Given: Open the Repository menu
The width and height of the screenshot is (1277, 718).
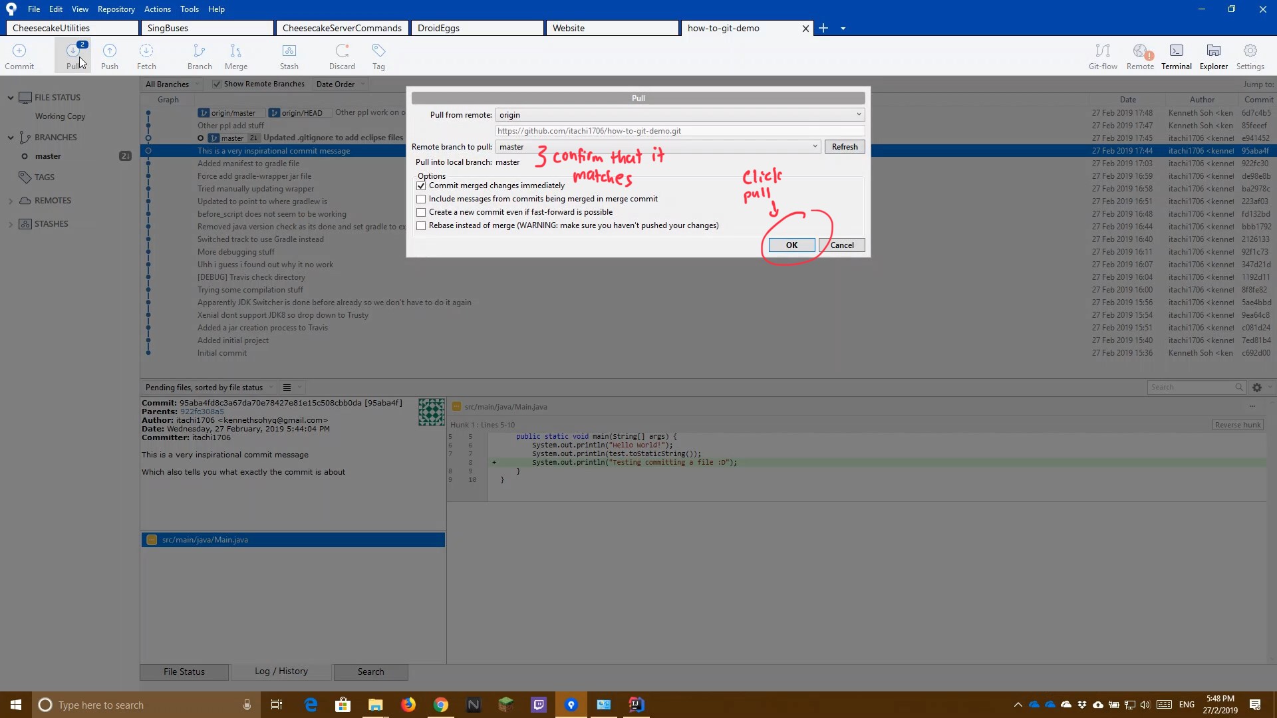Looking at the screenshot, I should tap(115, 9).
